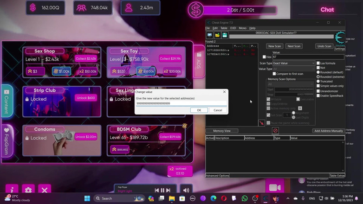The width and height of the screenshot is (363, 204).
Task: Click the user icon showing 2.43m
Action: pyautogui.click(x=129, y=8)
